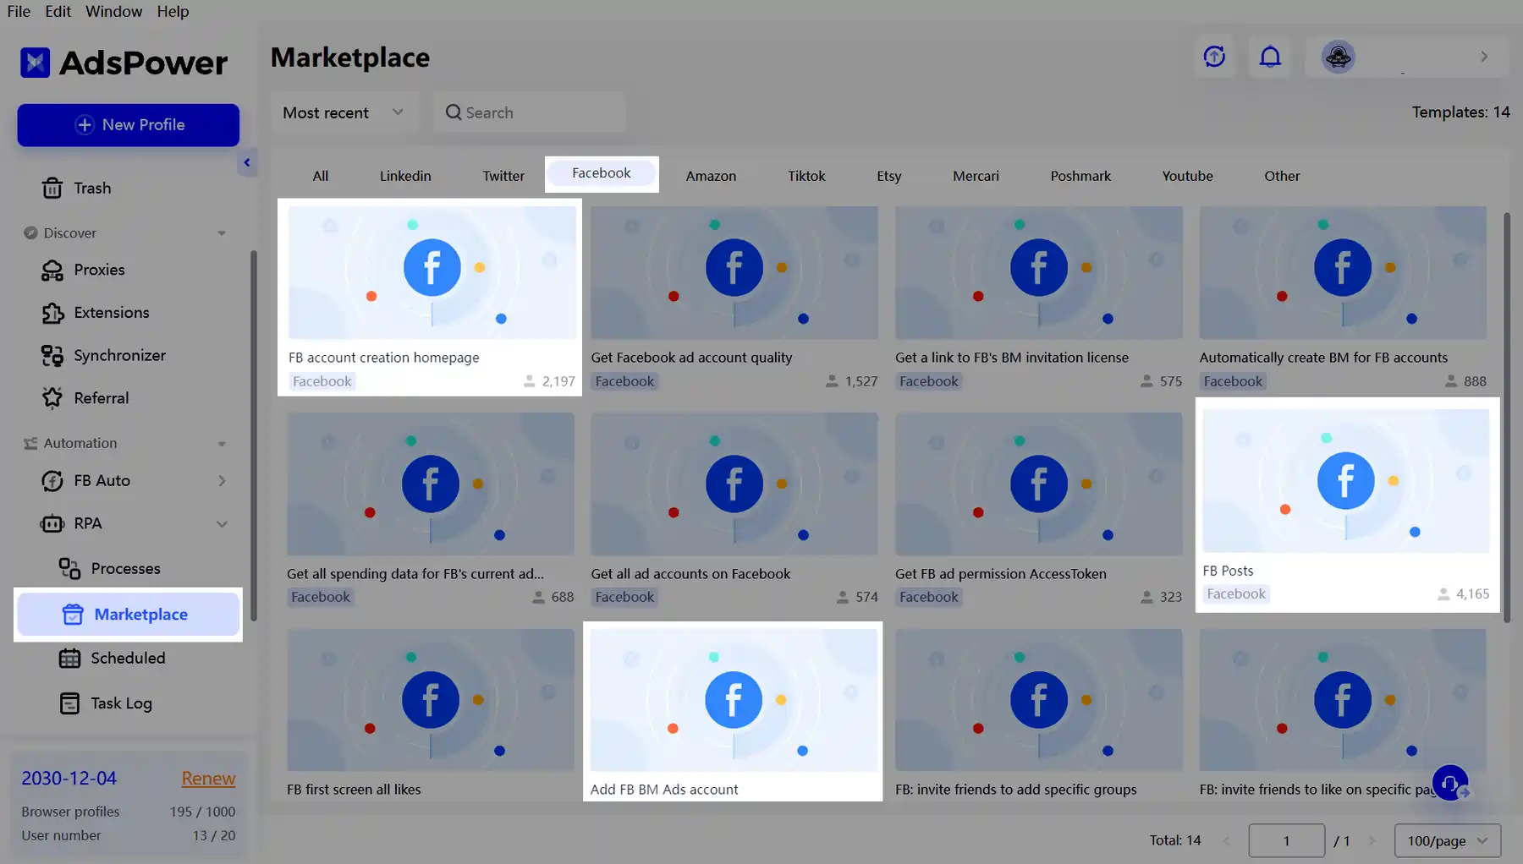
Task: Open the FB account creation homepage template
Action: 432,298
